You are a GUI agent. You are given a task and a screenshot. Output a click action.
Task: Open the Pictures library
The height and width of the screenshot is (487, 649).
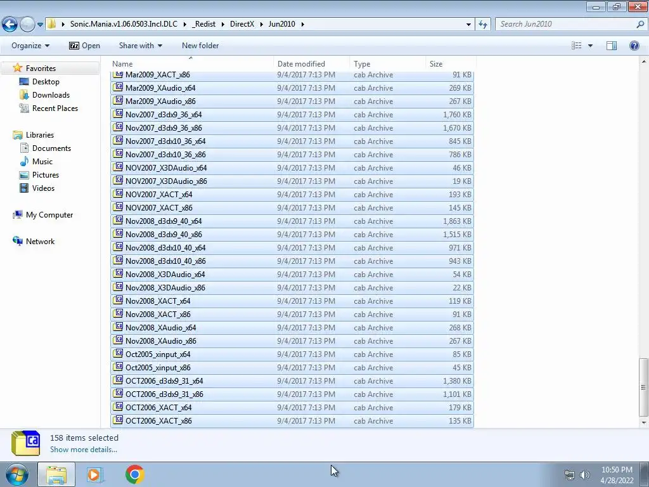46,175
